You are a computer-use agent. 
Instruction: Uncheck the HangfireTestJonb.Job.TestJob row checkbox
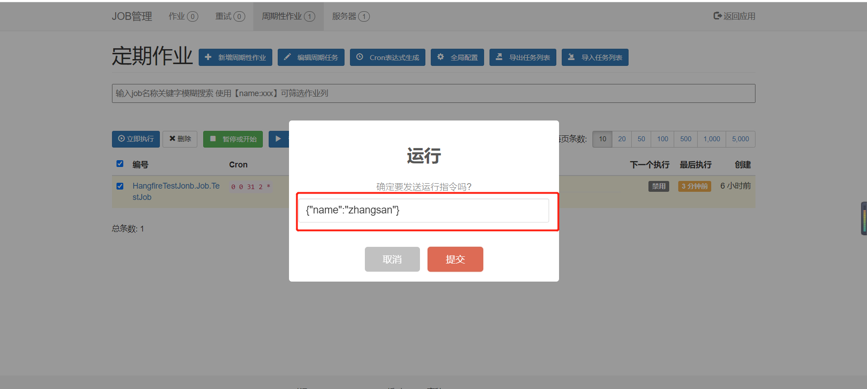(x=120, y=186)
